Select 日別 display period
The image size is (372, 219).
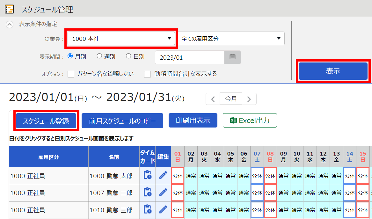click(128, 56)
